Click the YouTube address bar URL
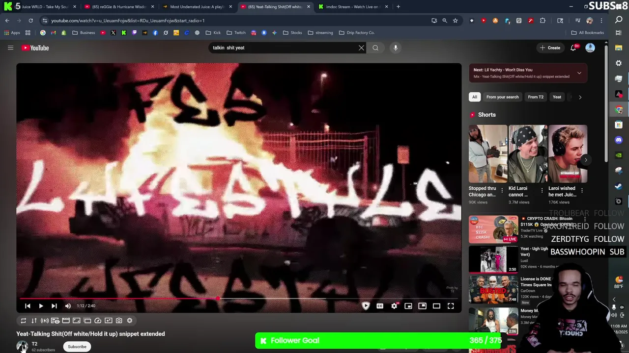Viewport: 629px width, 353px height. click(x=128, y=21)
